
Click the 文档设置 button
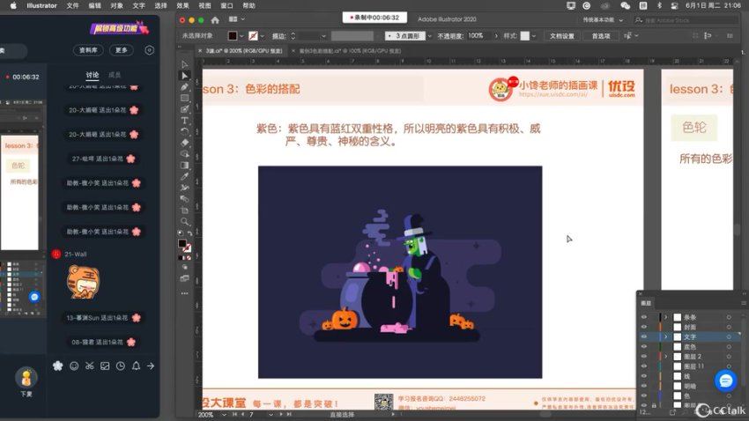562,36
